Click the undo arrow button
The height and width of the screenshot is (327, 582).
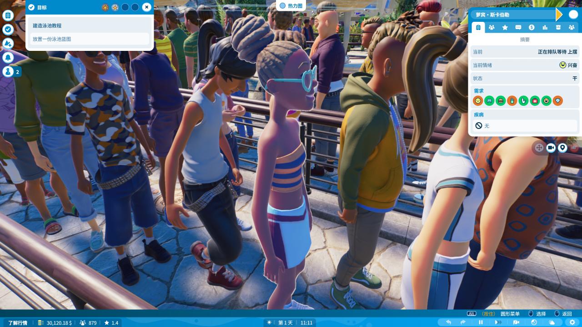449,322
